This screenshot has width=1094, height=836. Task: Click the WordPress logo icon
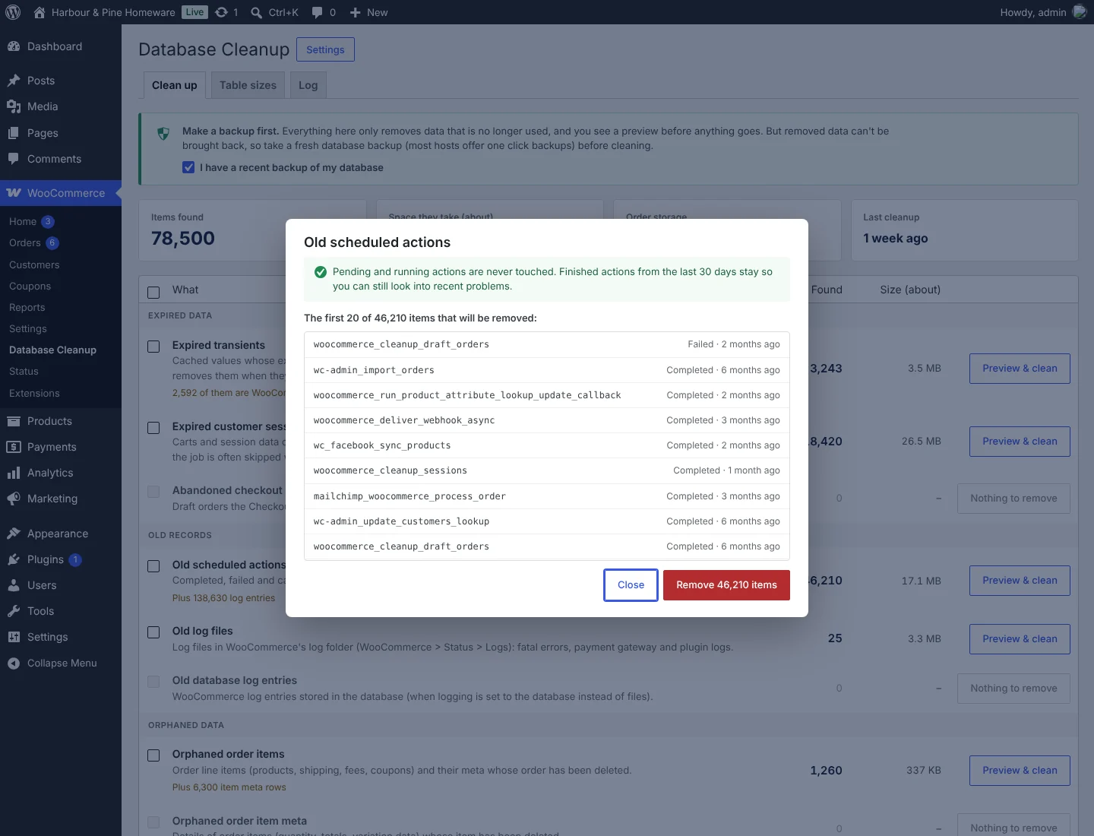(13, 12)
